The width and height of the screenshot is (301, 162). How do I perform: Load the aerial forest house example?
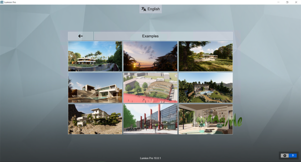(x=205, y=88)
